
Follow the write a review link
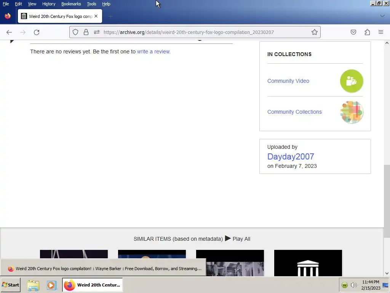[154, 52]
